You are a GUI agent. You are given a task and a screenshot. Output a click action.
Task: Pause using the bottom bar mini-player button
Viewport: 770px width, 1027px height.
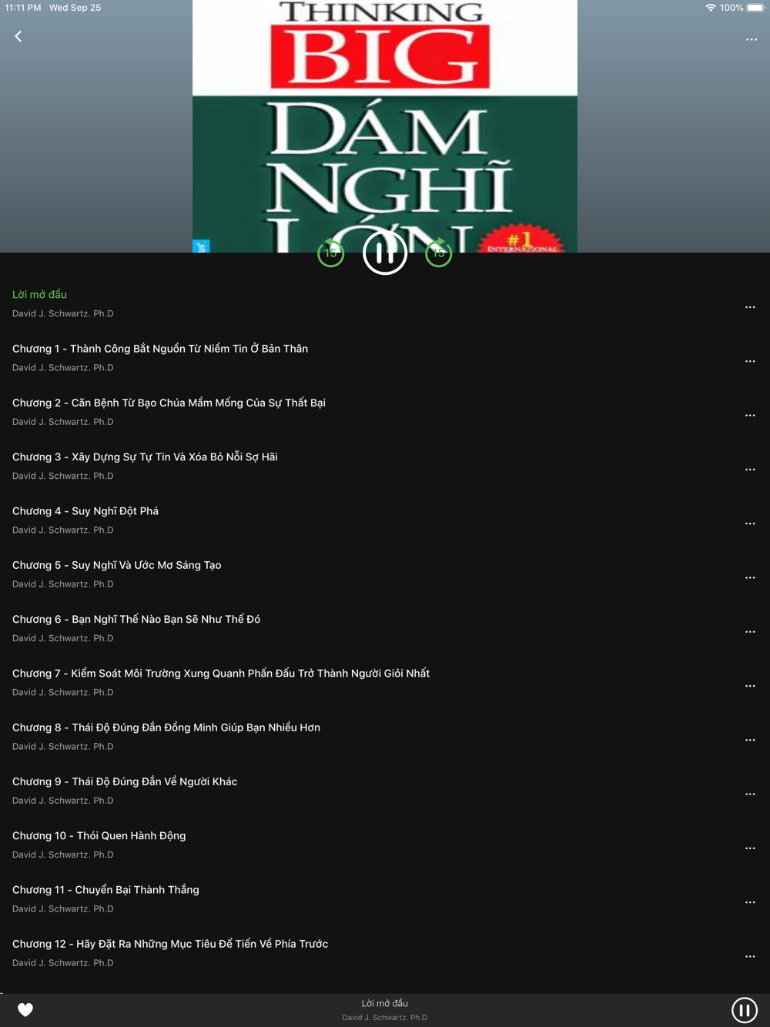(x=745, y=1010)
